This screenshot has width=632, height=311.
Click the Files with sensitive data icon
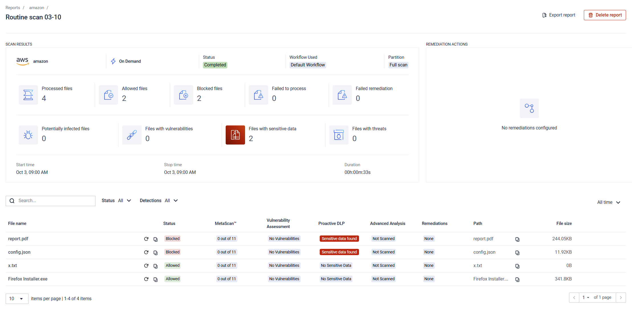tap(235, 135)
